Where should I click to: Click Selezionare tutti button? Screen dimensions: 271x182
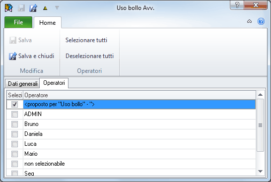(x=86, y=40)
